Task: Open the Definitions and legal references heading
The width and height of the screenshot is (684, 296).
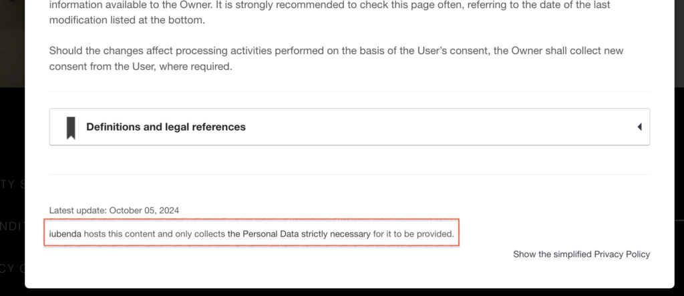Action: [x=166, y=127]
